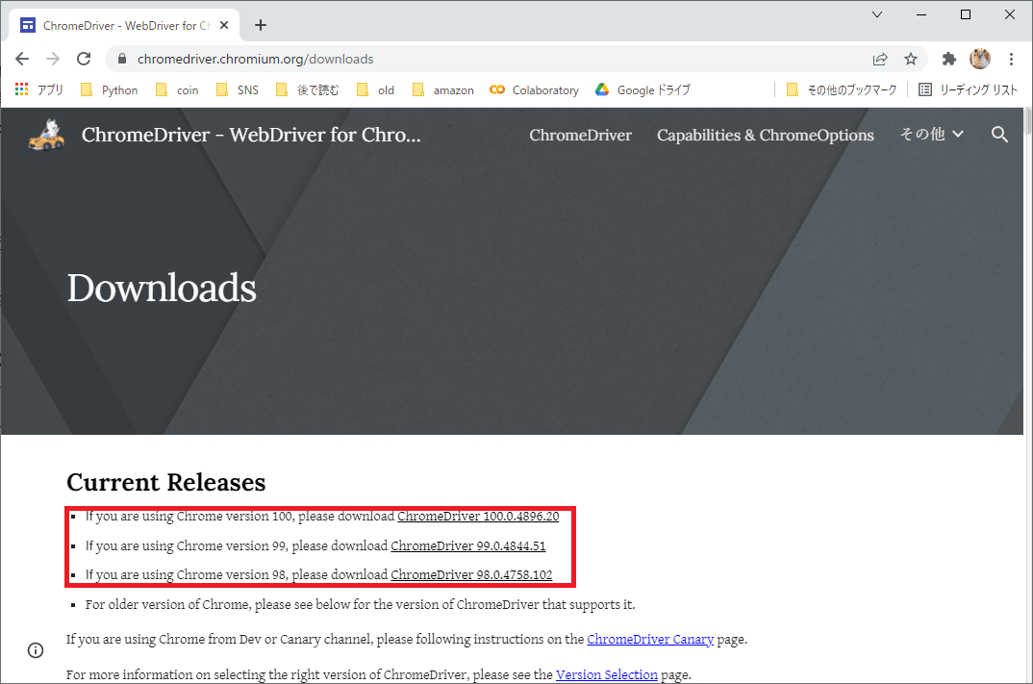Click the site title ChromeDriver - WebDriver
The width and height of the screenshot is (1033, 684).
tap(251, 135)
